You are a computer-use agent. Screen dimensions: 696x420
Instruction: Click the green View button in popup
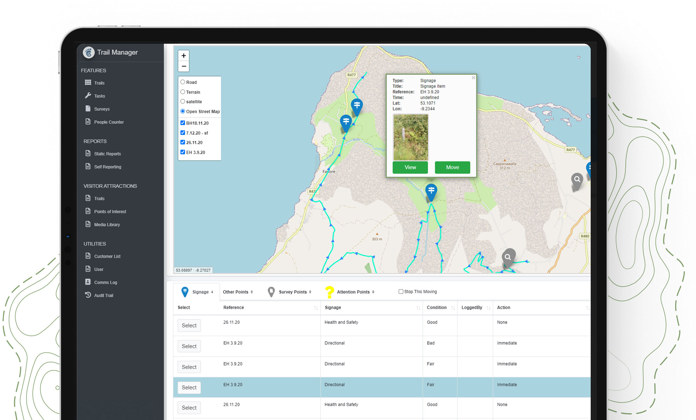(410, 167)
